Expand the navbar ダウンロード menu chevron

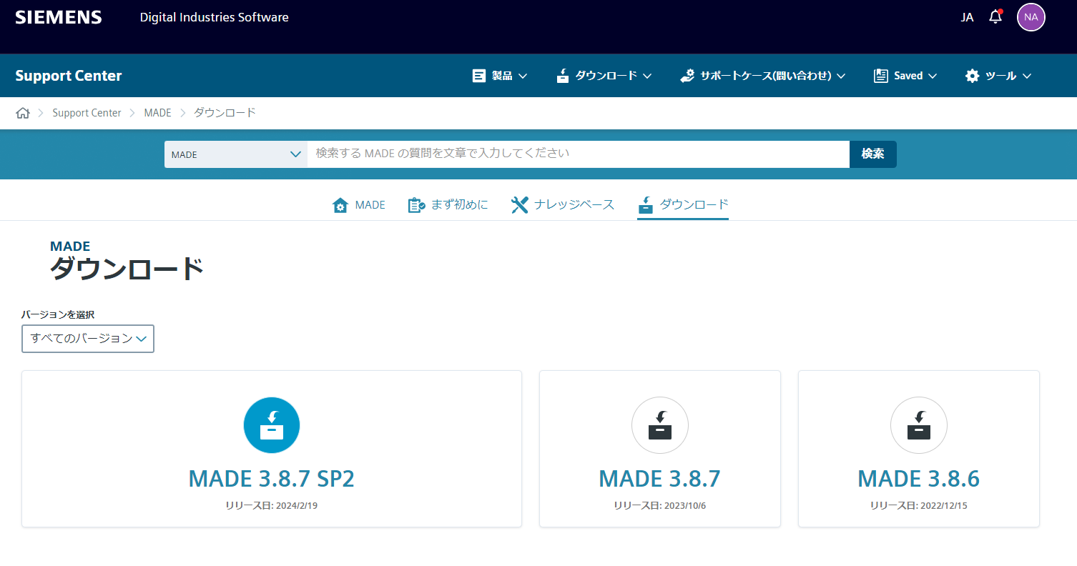[647, 76]
